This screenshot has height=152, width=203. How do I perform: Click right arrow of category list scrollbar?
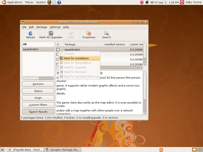53,79
